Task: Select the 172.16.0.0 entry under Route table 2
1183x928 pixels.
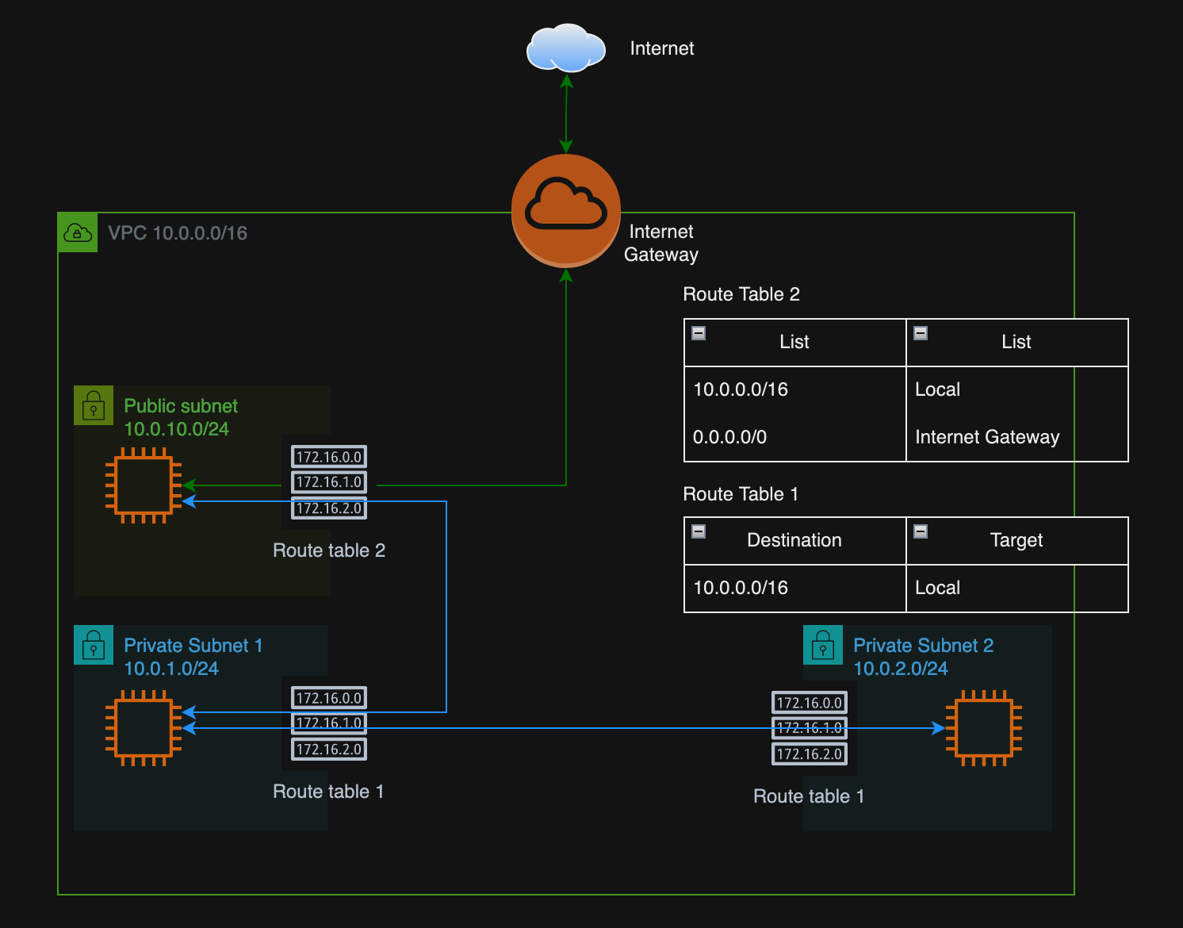Action: point(328,457)
